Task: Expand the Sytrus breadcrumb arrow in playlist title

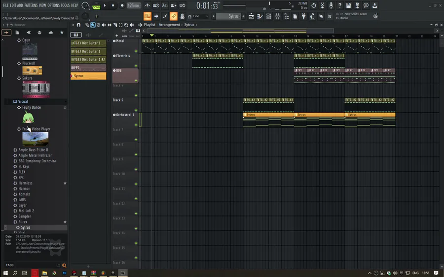Action: tap(196, 25)
